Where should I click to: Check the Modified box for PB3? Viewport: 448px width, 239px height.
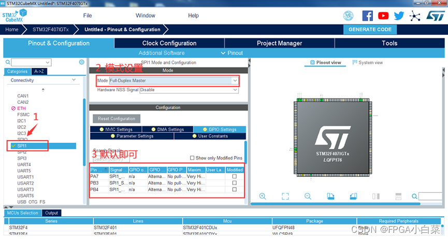[234, 183]
